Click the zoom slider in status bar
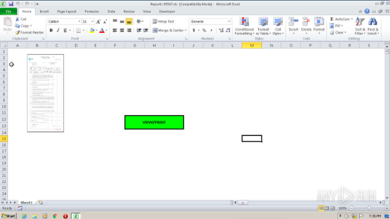Screen dimensions: 390x219 point(369,208)
